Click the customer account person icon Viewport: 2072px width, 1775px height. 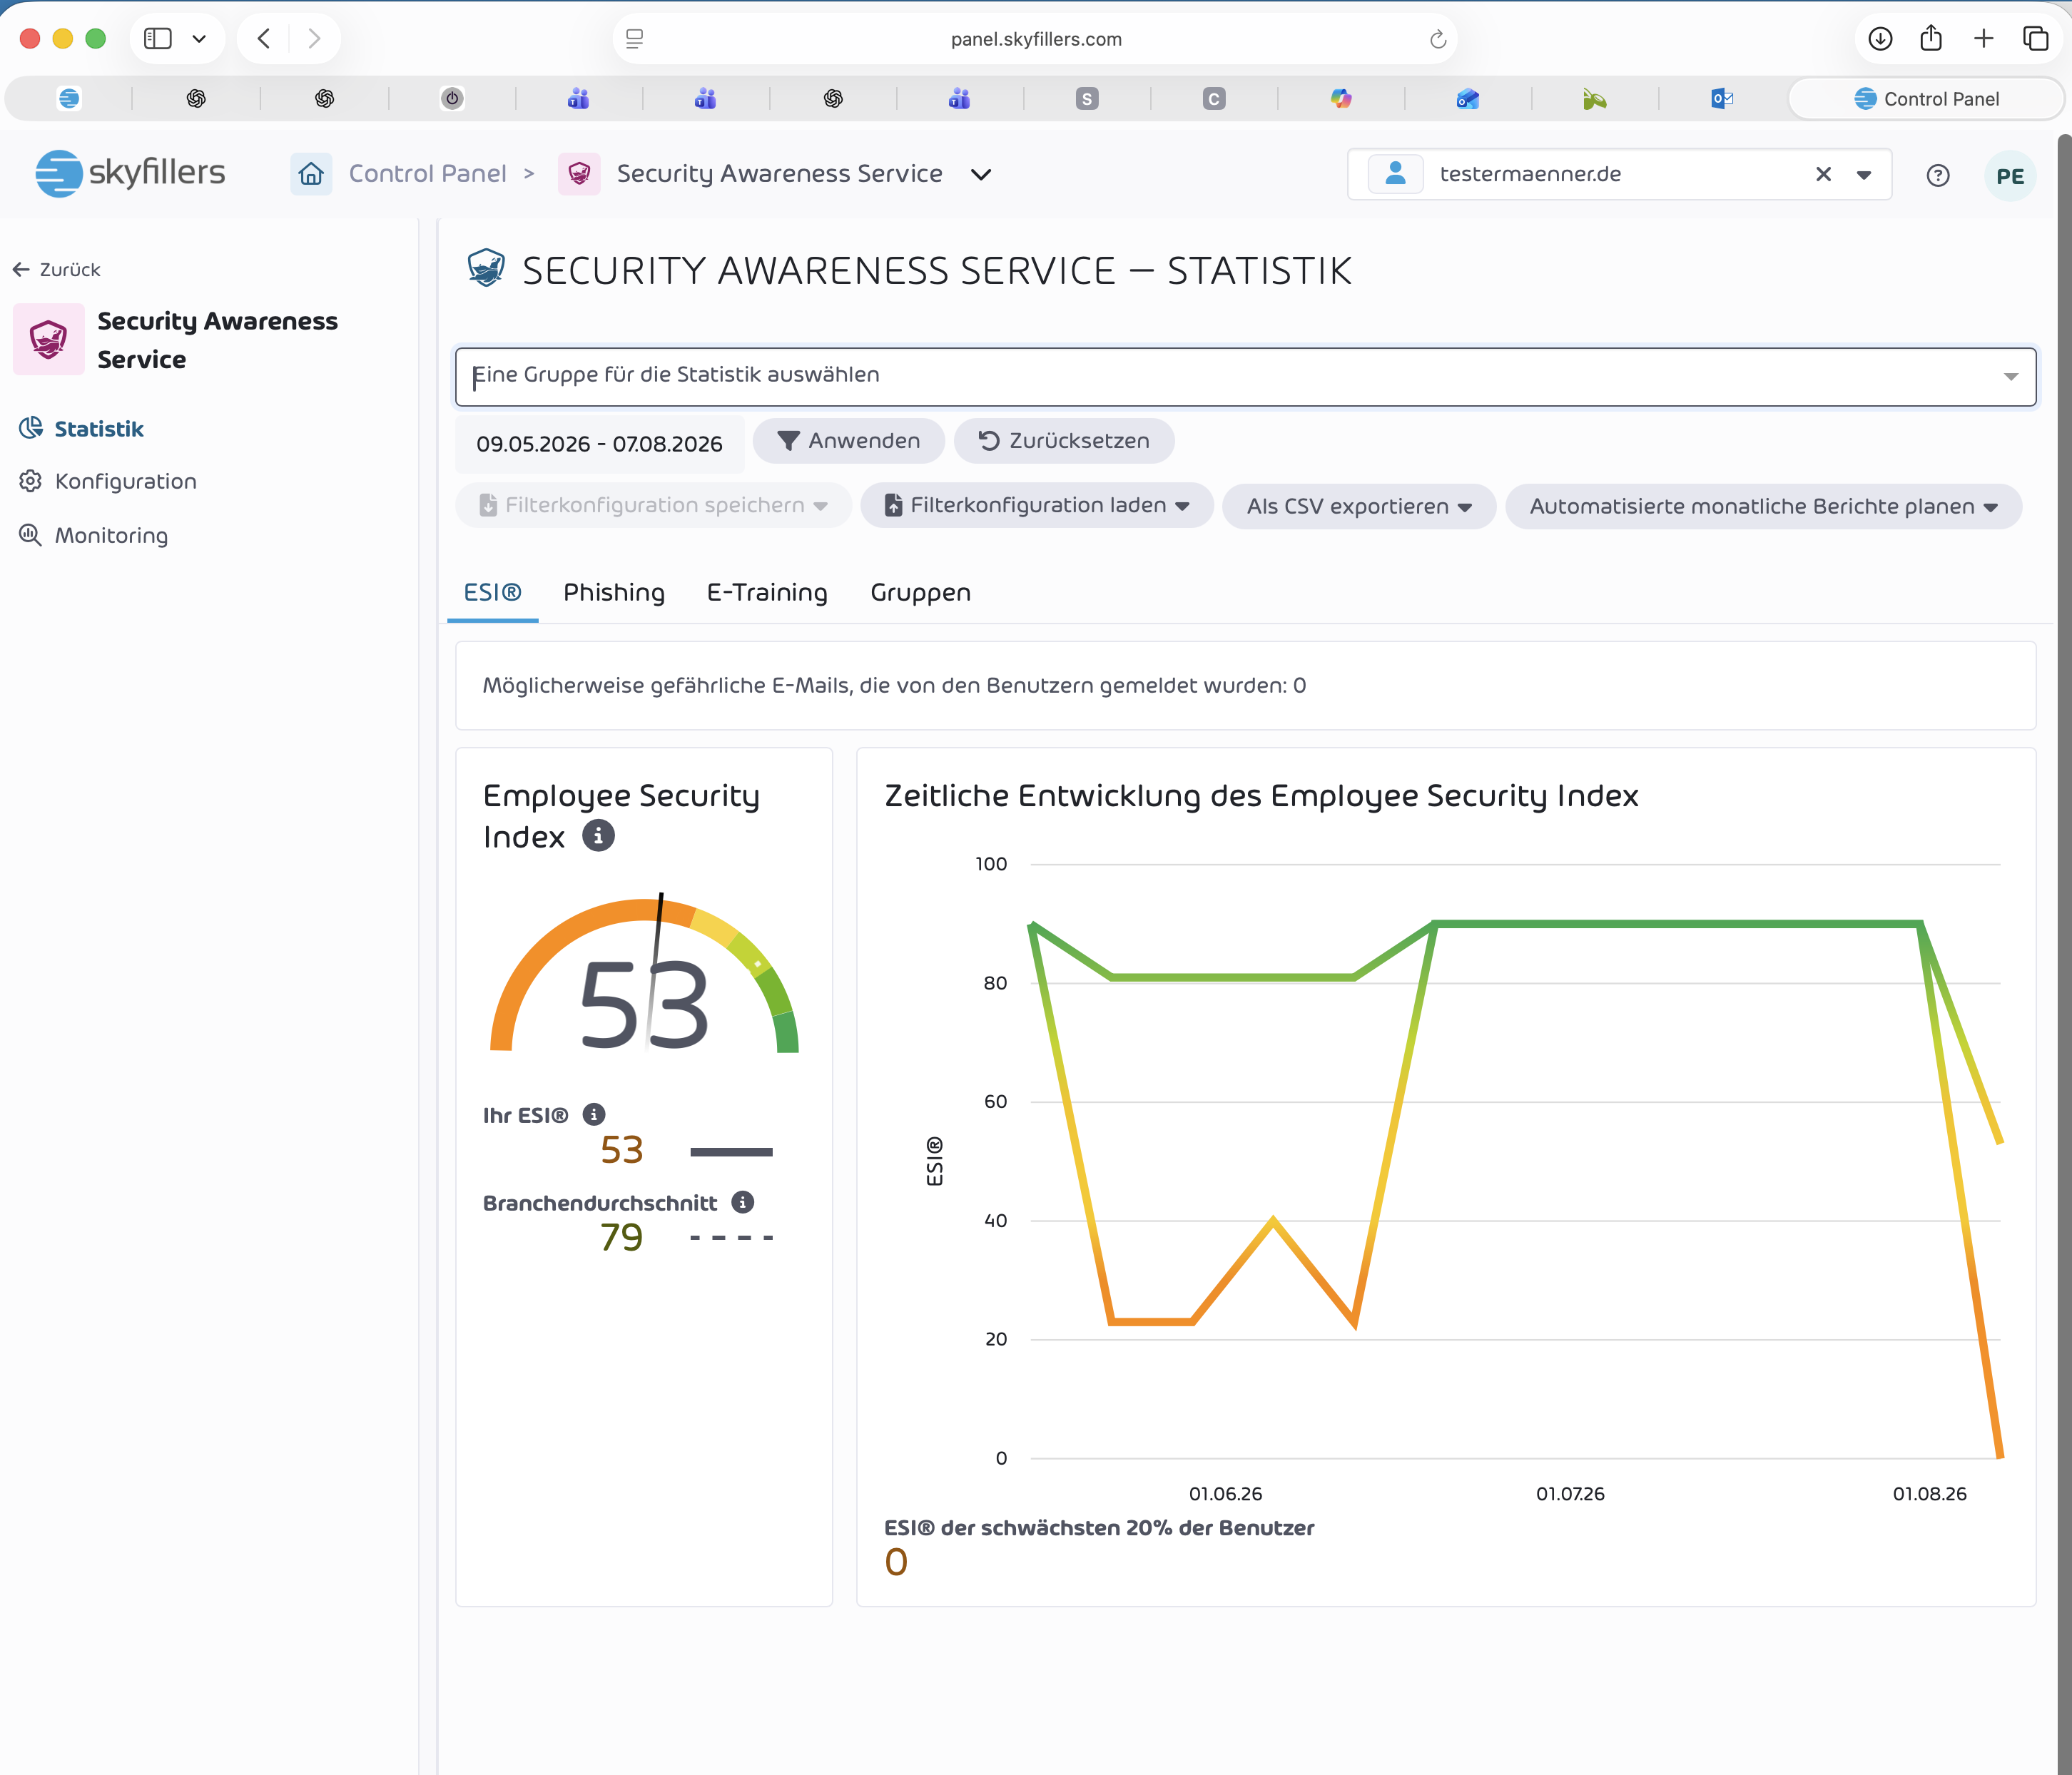coord(1395,174)
